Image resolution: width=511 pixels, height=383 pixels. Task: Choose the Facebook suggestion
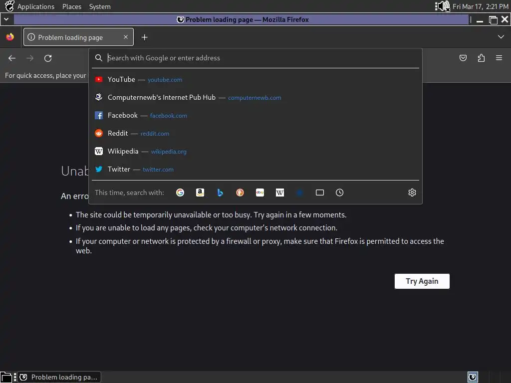pyautogui.click(x=255, y=115)
